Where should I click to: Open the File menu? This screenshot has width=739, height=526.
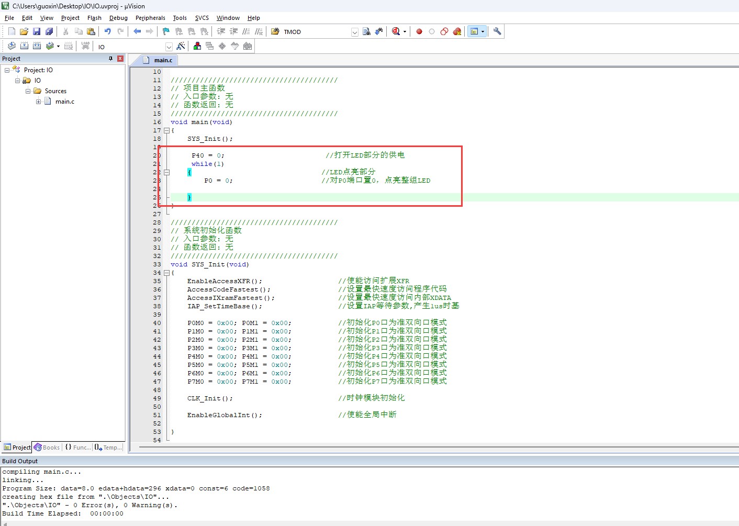[9, 18]
